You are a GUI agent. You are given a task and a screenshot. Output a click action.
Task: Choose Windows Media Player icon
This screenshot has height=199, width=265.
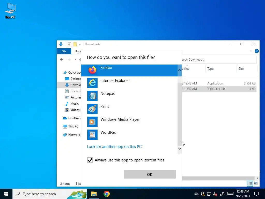tap(92, 122)
